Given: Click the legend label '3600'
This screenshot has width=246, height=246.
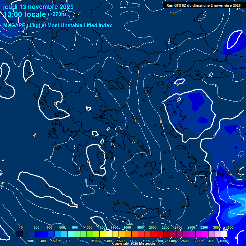Looking at the screenshot, I should pyautogui.click(x=217, y=227).
